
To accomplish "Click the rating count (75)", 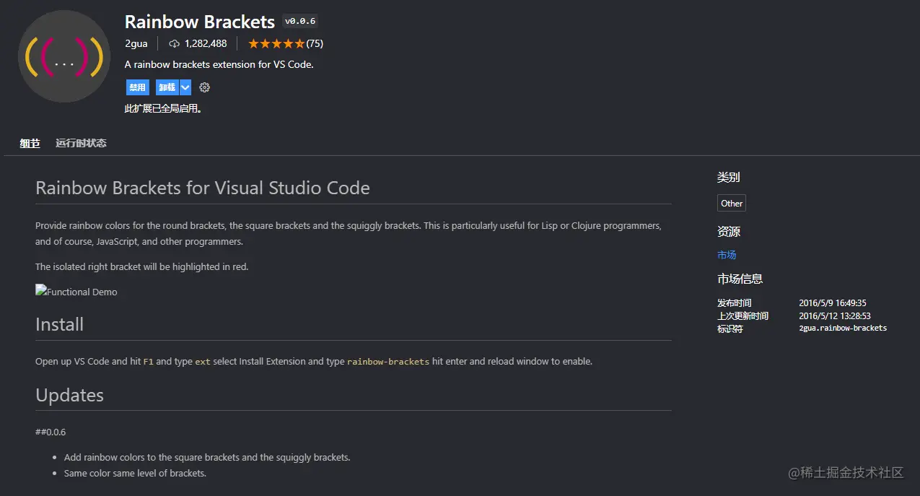I will coord(315,43).
